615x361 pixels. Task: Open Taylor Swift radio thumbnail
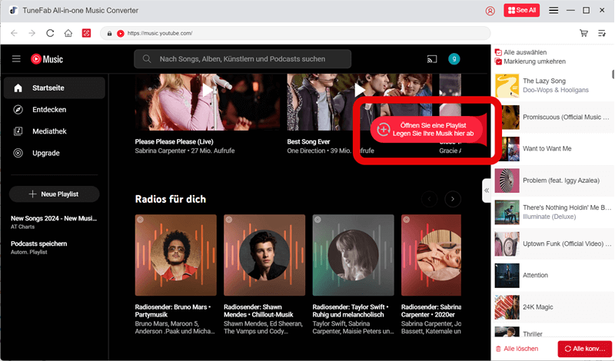pyautogui.click(x=353, y=255)
